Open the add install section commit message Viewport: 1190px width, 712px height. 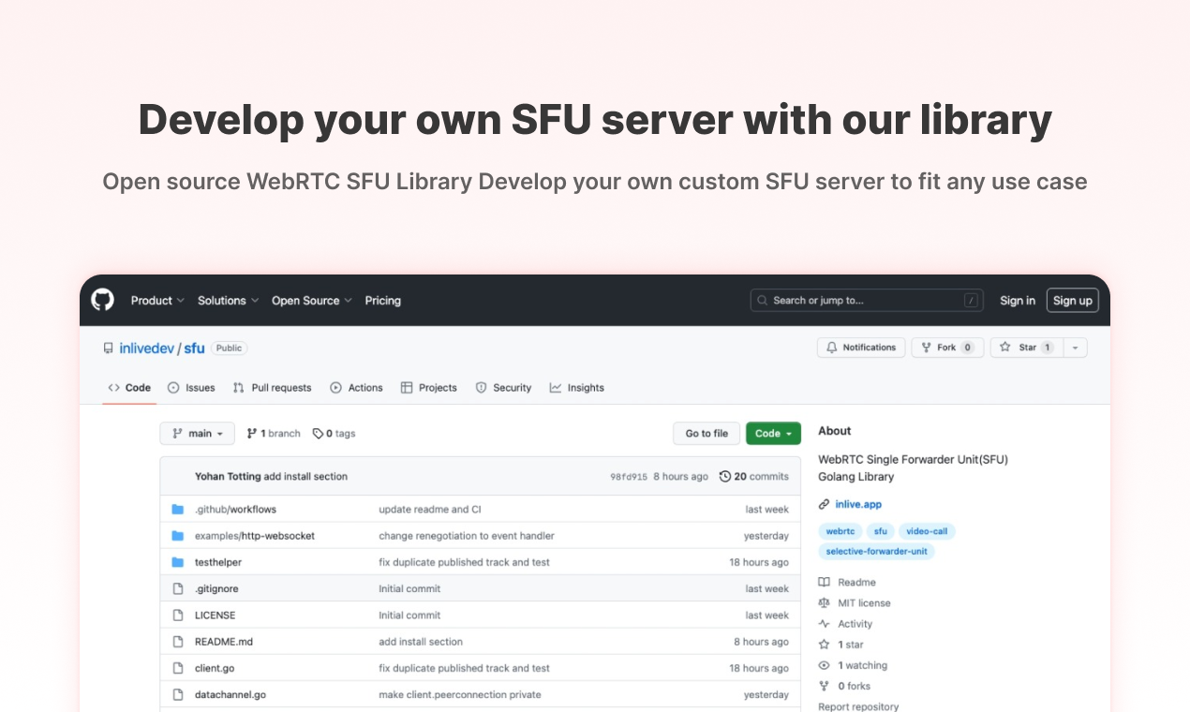(x=305, y=477)
